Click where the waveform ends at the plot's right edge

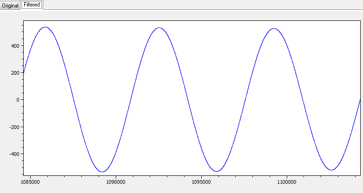coord(360,99)
